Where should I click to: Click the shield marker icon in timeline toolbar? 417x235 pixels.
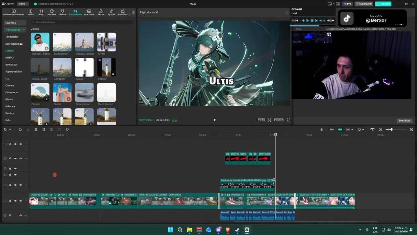pos(67,130)
